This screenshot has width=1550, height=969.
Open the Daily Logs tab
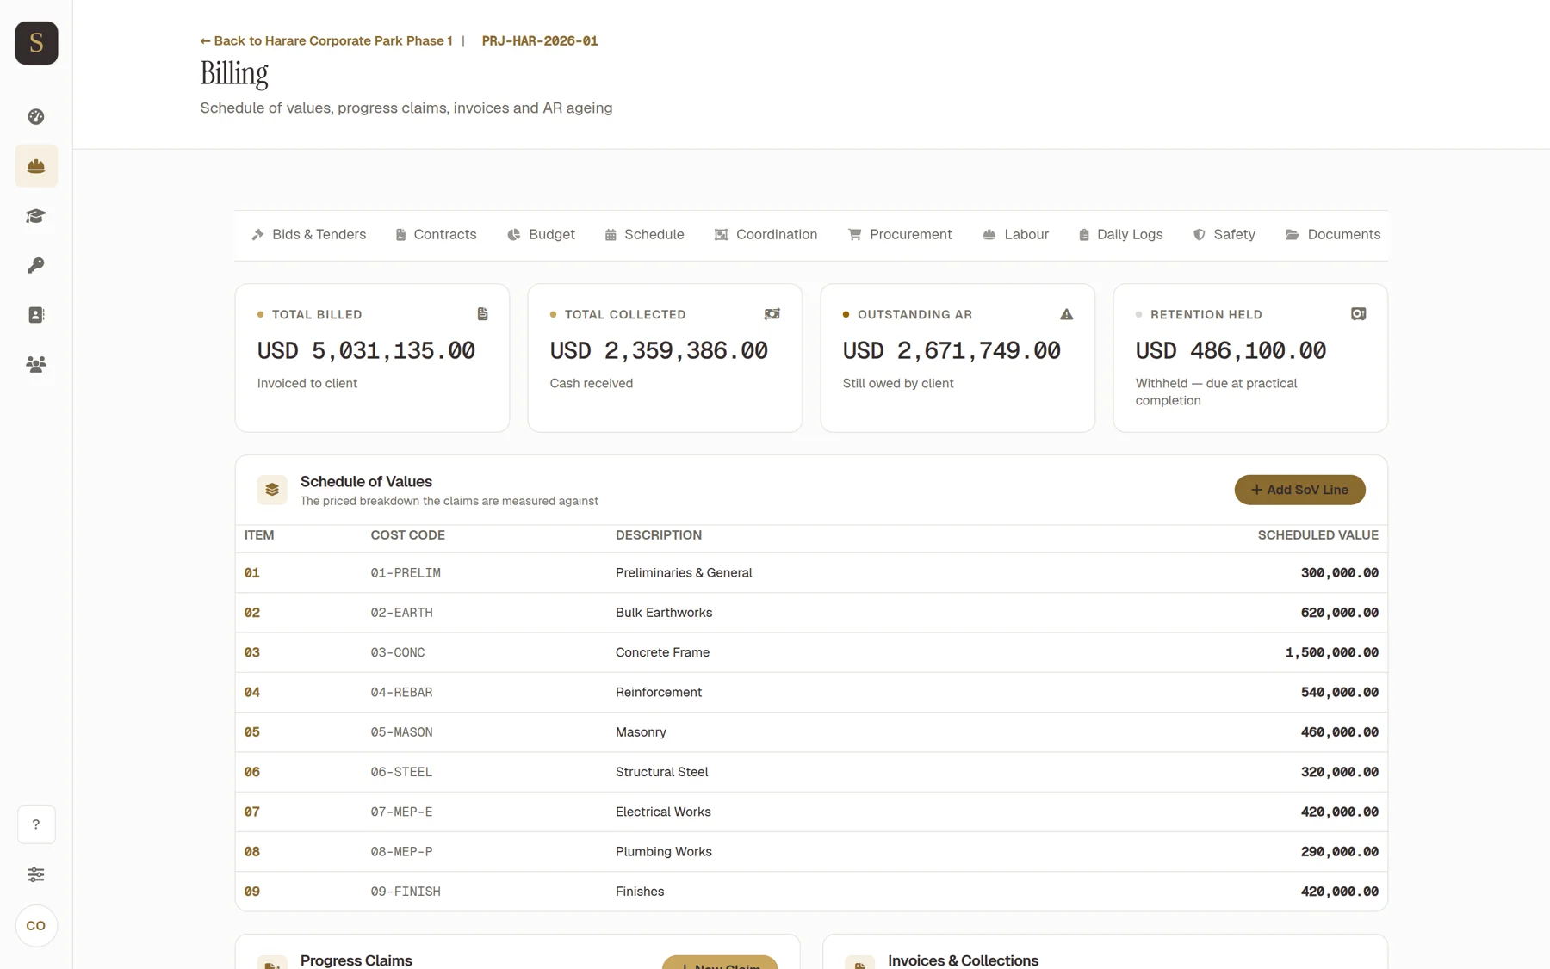1120,235
